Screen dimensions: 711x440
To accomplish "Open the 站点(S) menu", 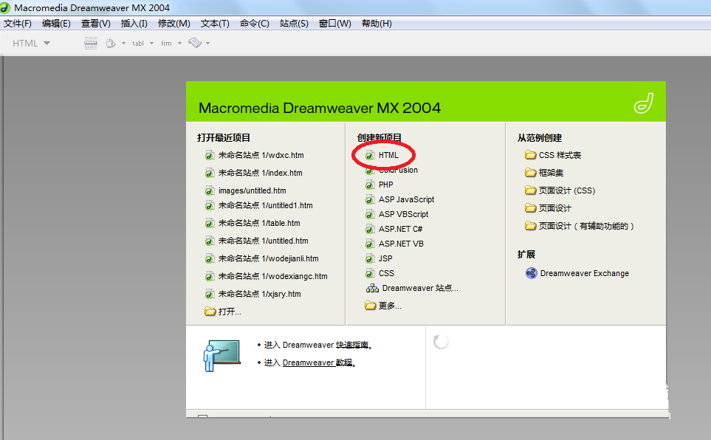I will (x=294, y=24).
